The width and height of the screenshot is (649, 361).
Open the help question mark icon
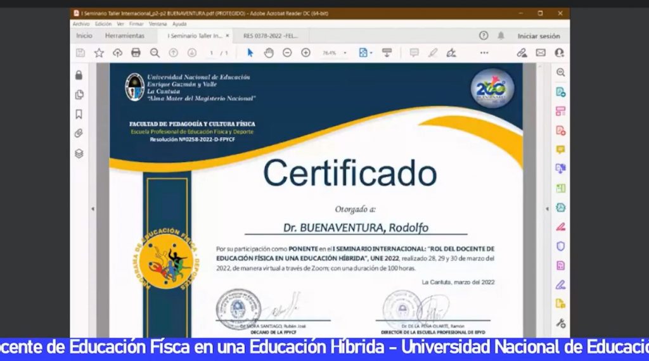[x=484, y=35]
